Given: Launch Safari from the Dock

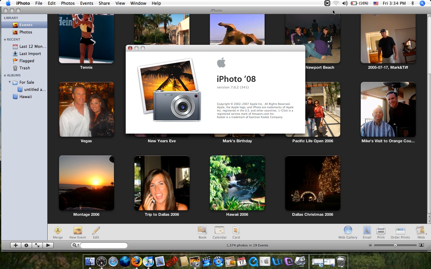Looking at the screenshot, I should click(113, 262).
